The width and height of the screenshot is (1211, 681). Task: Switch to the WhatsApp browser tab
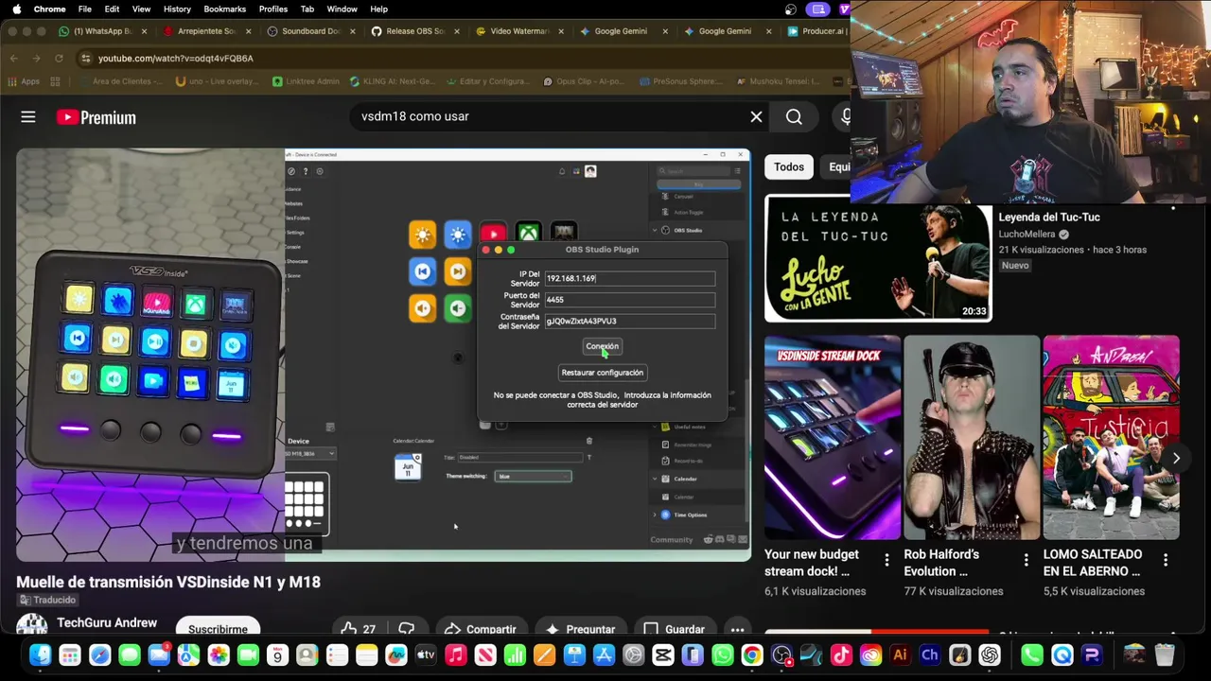point(100,31)
